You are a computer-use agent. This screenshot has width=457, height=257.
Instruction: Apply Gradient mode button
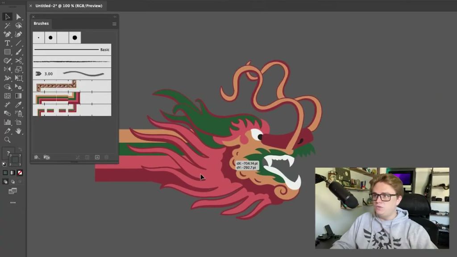(x=12, y=173)
